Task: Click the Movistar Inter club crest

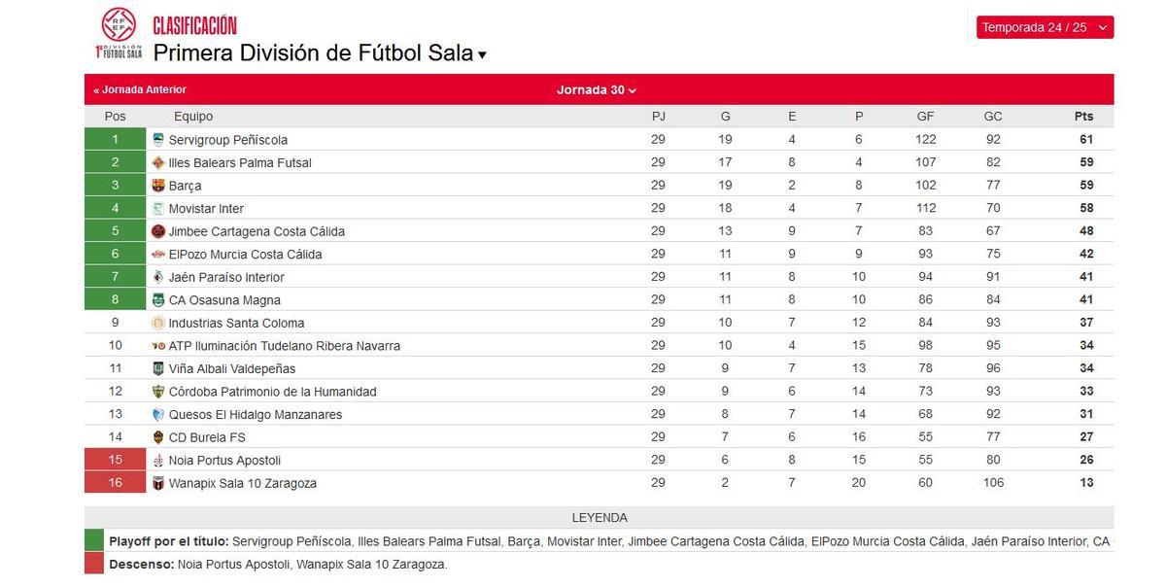Action: (x=157, y=208)
